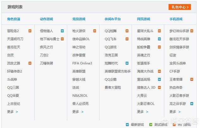Open the 王者荣耀 game link
This screenshot has height=128, width=202.
[x=176, y=79]
